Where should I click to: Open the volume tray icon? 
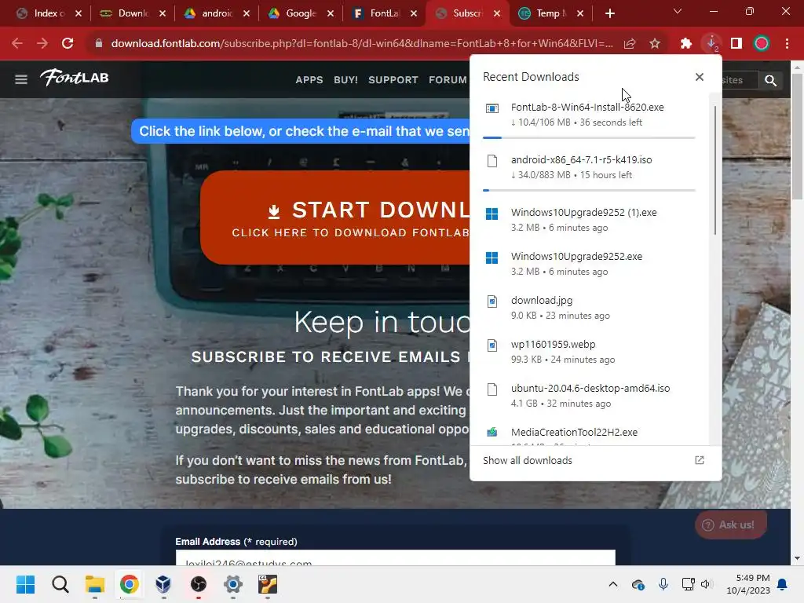pos(706,584)
